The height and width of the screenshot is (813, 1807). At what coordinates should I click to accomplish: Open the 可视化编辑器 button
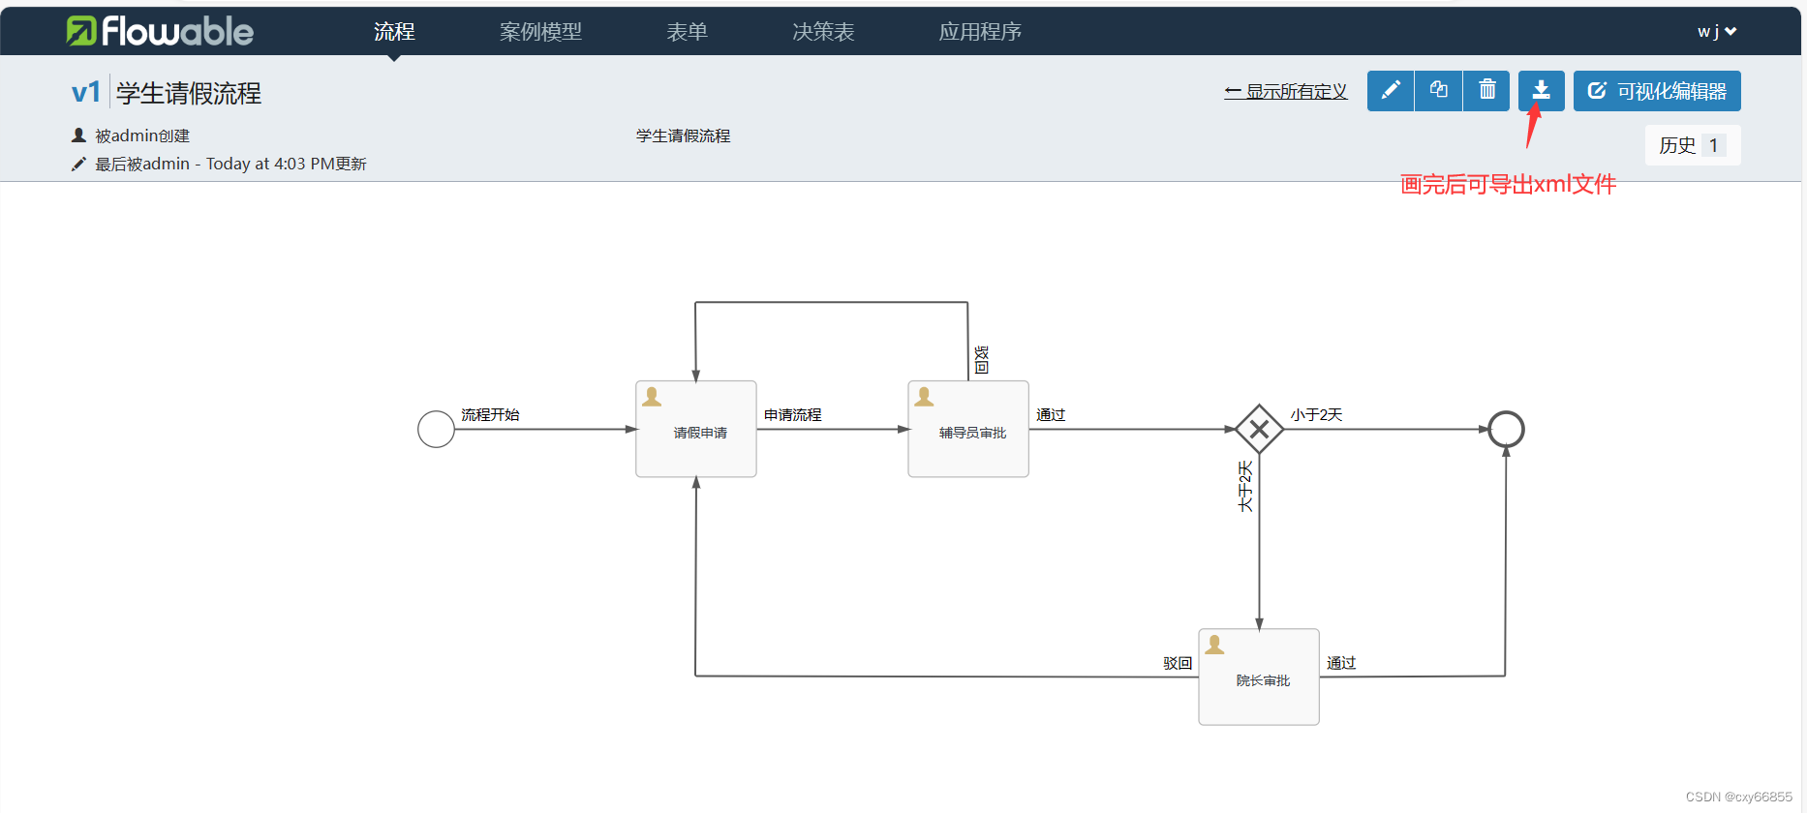(x=1657, y=91)
